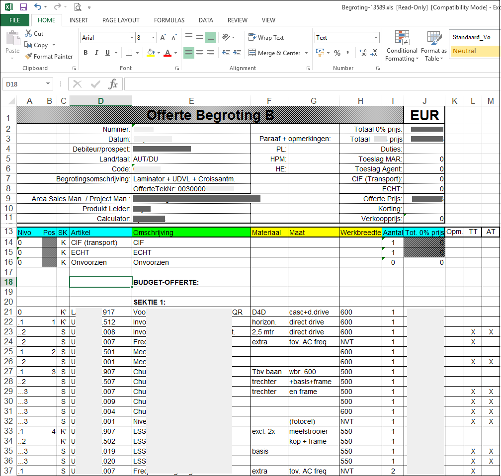Switch to the INSERT tab
501x476 pixels.
[79, 20]
